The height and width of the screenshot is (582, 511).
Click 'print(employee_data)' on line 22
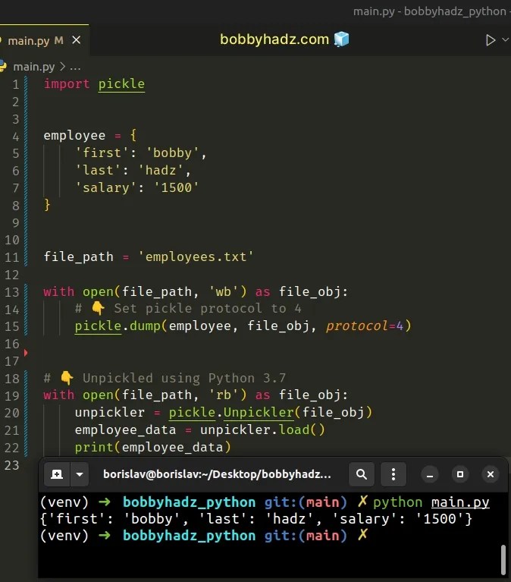(153, 447)
